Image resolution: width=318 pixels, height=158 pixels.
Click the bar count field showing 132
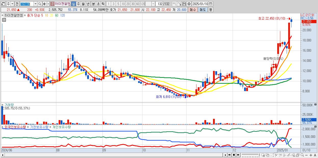pos(160,4)
